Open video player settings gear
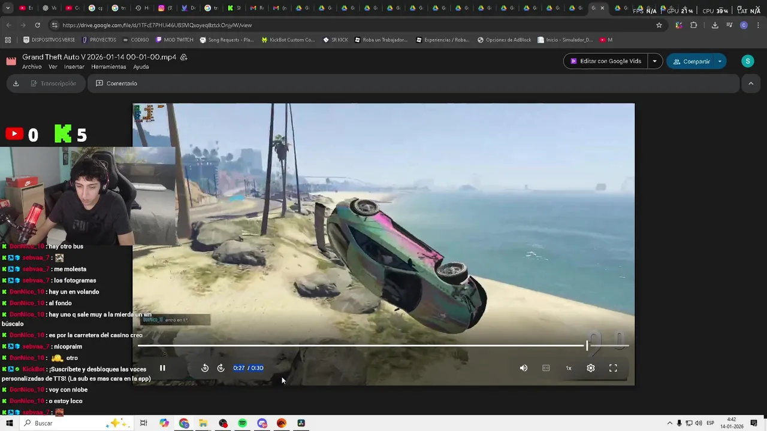Viewport: 767px width, 431px height. click(x=591, y=368)
